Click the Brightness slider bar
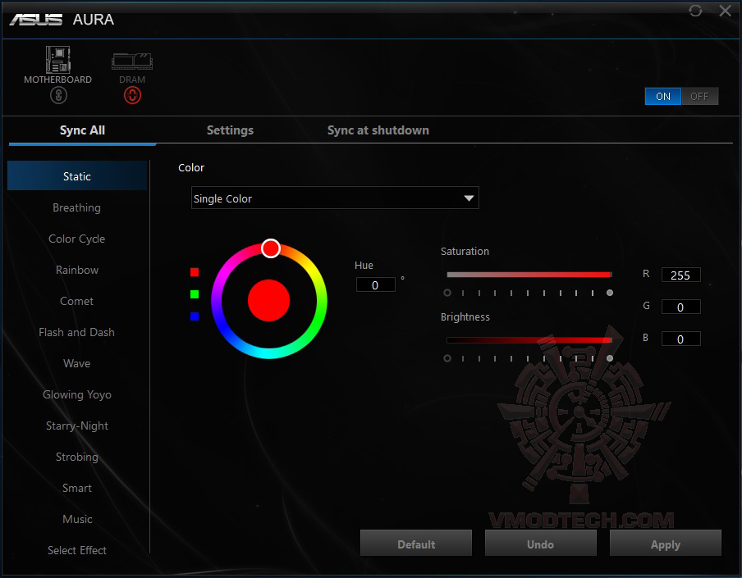This screenshot has width=742, height=578. [529, 340]
